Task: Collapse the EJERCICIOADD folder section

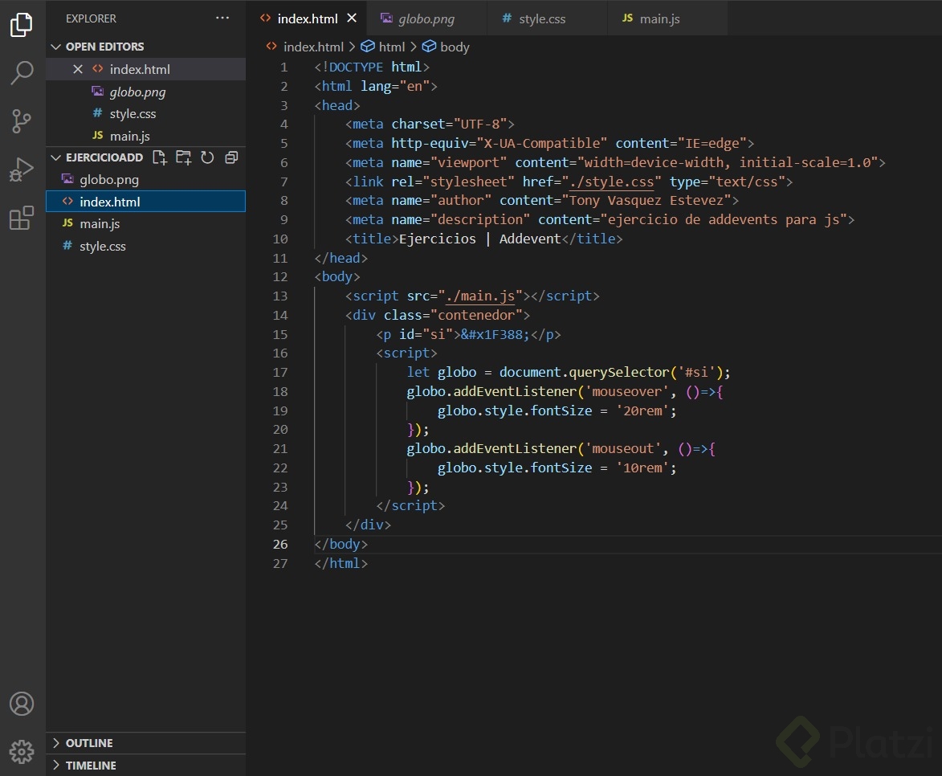Action: [x=56, y=157]
